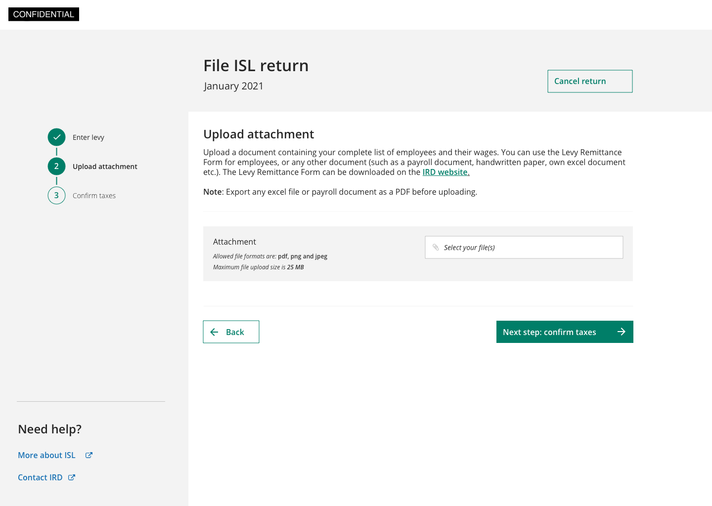Screen dimensions: 712x506
Task: Click the CONFIDENTIAL banner label
Action: click(x=44, y=14)
